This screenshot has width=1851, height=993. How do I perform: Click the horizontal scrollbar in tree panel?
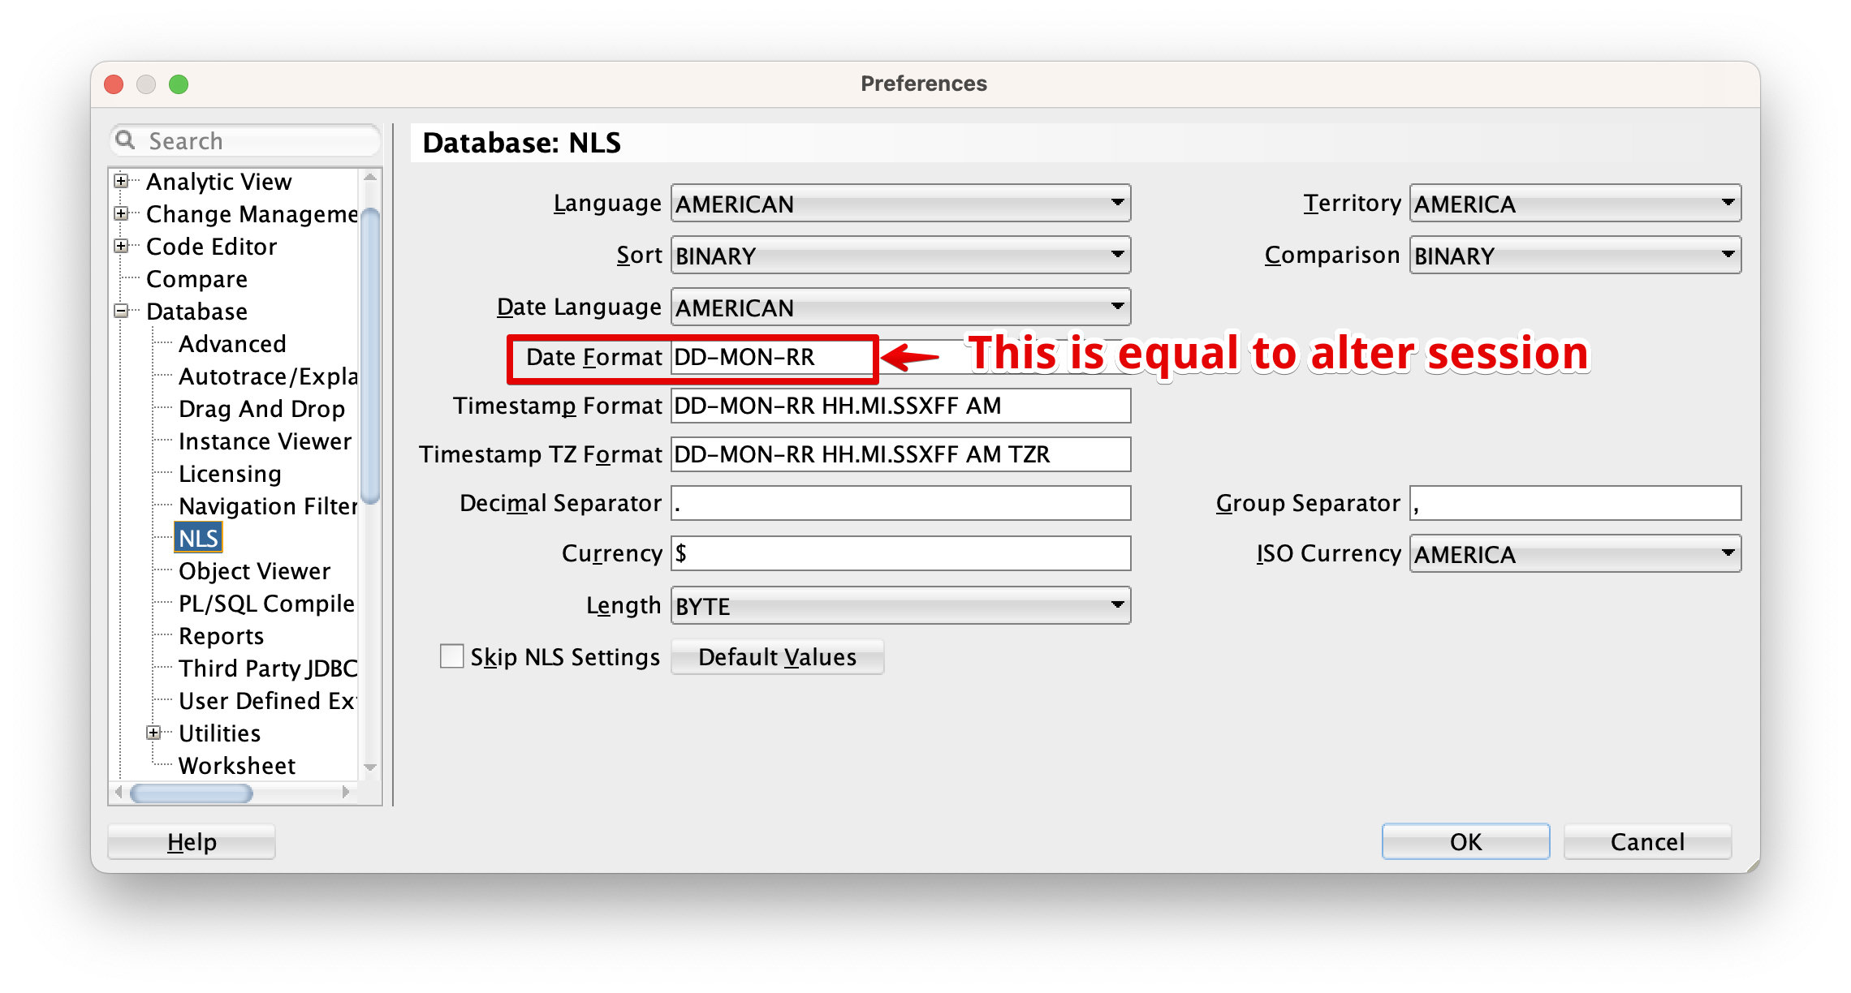(192, 793)
